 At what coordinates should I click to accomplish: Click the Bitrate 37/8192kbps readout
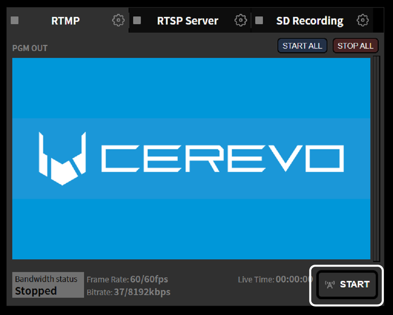pos(129,292)
